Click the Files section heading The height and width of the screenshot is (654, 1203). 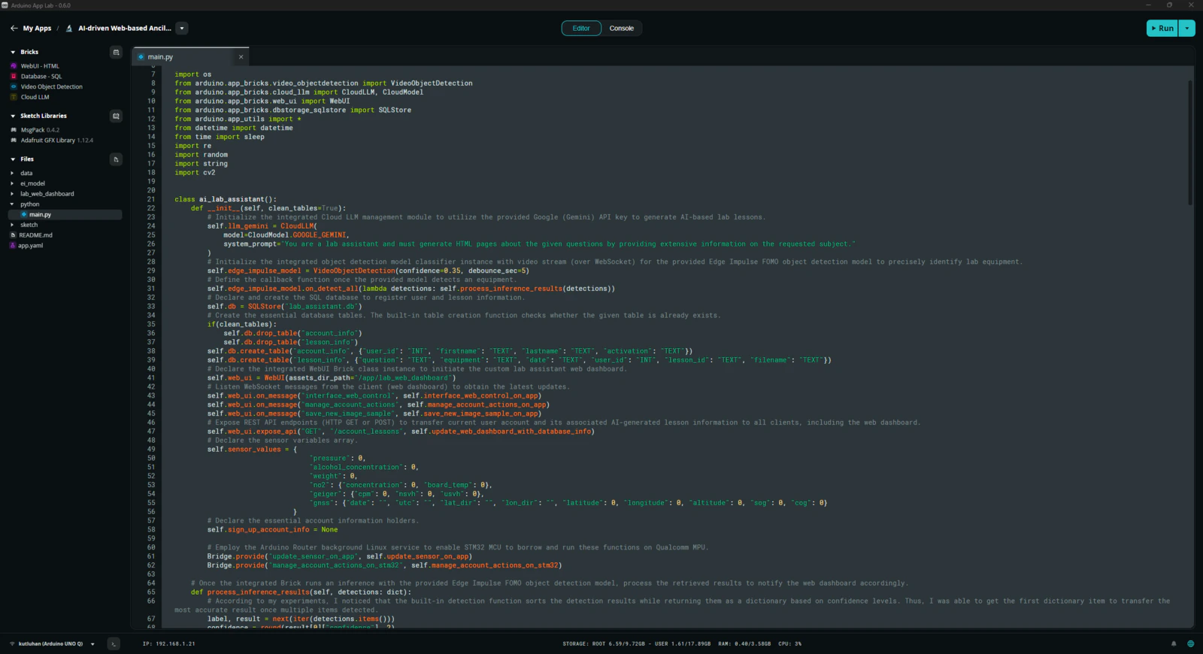[27, 159]
